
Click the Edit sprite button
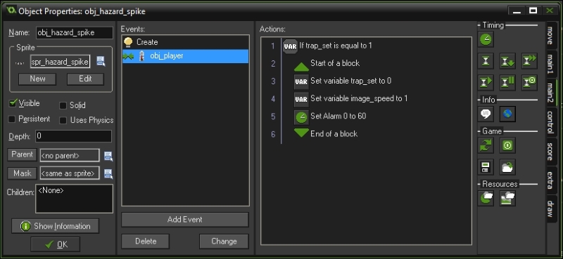pos(85,79)
